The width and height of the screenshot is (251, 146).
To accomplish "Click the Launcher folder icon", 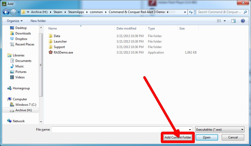I will point(50,42).
